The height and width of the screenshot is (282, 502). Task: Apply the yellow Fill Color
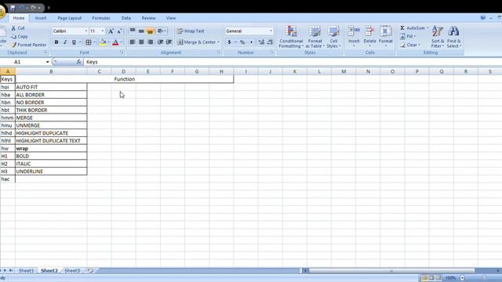pos(103,42)
